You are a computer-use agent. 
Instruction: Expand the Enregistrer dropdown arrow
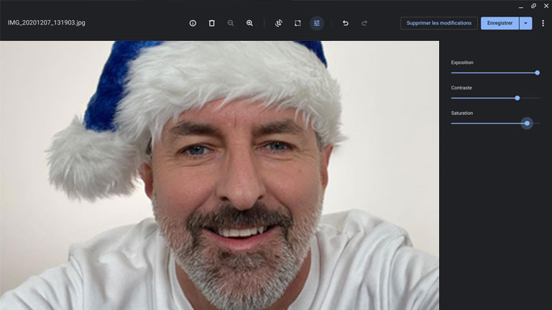click(526, 23)
